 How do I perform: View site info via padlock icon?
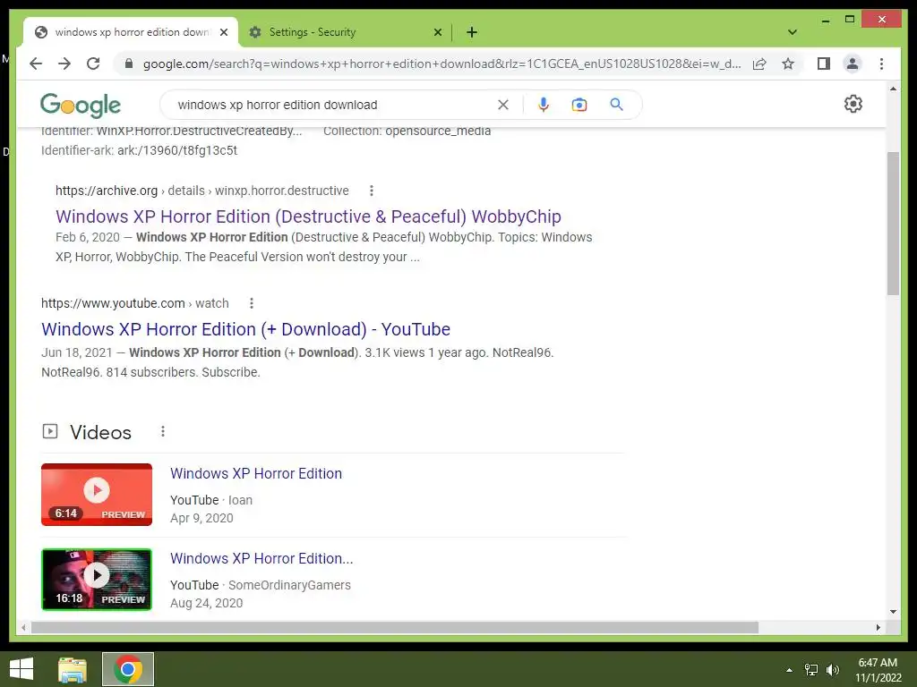pyautogui.click(x=129, y=64)
